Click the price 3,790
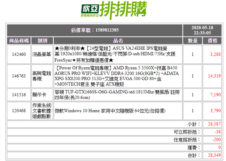 (215, 111)
